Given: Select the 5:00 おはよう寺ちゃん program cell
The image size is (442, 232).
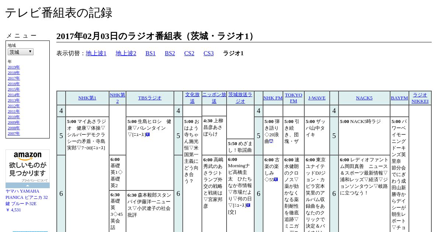Looking at the screenshot, I should [192, 175].
